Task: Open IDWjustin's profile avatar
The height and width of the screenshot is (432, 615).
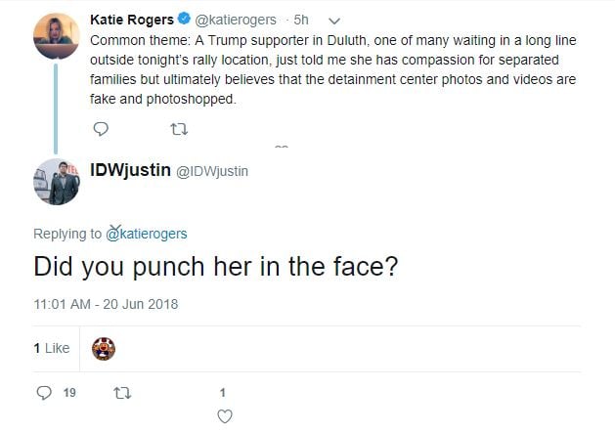Action: 56,181
